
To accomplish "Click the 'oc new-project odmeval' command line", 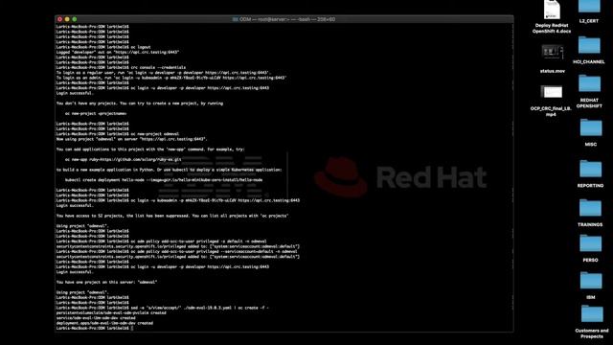I will (x=117, y=134).
